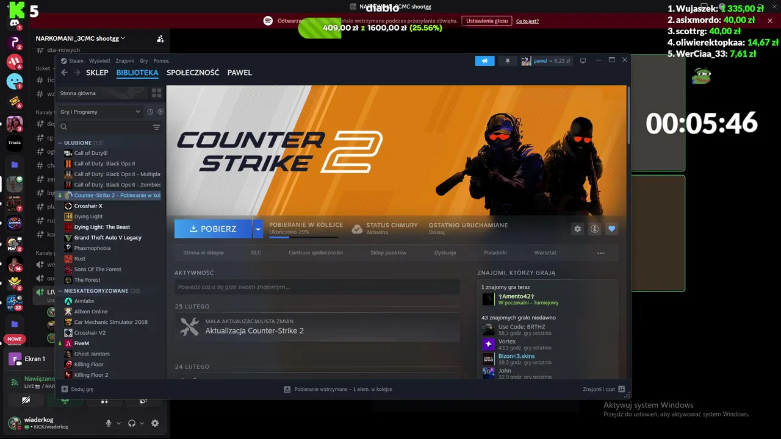Viewport: 781px width, 439px height.
Task: Go back with Steam's left arrow
Action: [x=64, y=73]
